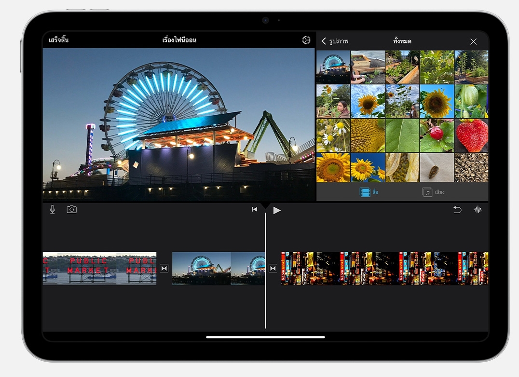Screen dimensions: 519x377
Task: Switch to the เสียง audio tab
Action: 433,192
